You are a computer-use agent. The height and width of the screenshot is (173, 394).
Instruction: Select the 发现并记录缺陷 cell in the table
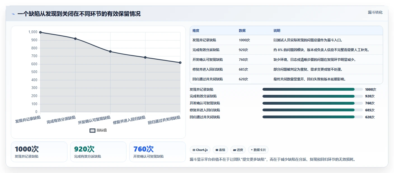[x=204, y=40]
